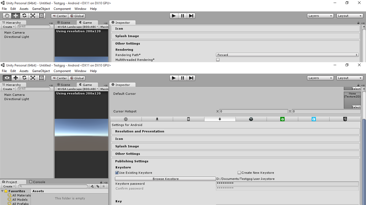Screen dimensions: 366x205
Task: Click the lock icon of the Project panel
Action: tap(101, 182)
